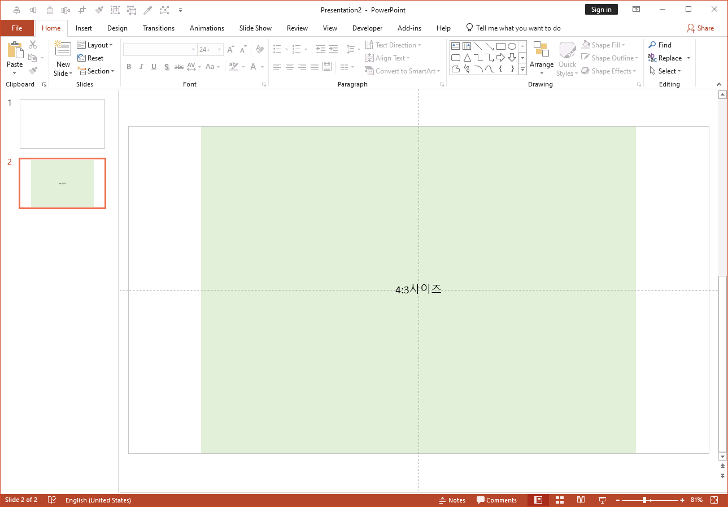Click the Edit Points icon in Quick Access toolbar

[164, 10]
